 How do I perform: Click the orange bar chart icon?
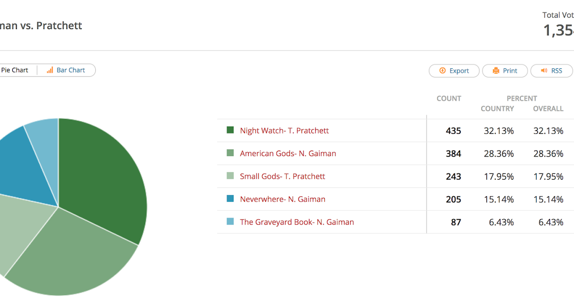pos(50,70)
